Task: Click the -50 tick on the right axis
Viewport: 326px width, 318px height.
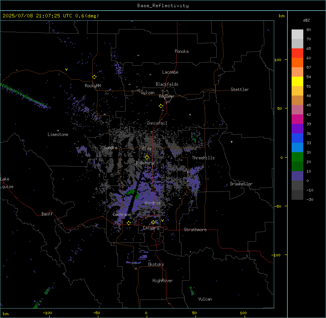Action: tap(278, 206)
